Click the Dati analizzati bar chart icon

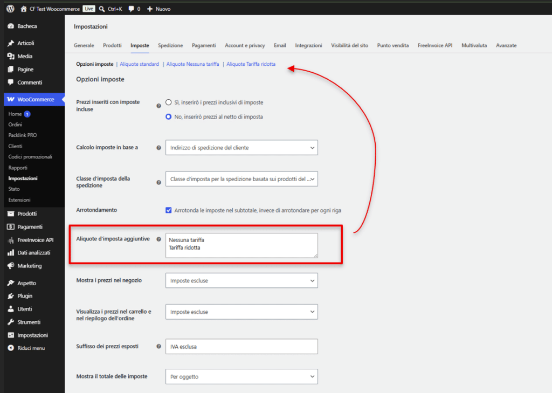[11, 253]
